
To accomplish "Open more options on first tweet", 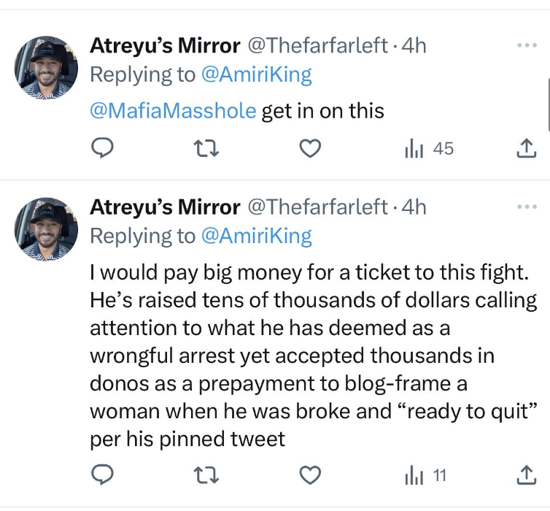I will 525,45.
